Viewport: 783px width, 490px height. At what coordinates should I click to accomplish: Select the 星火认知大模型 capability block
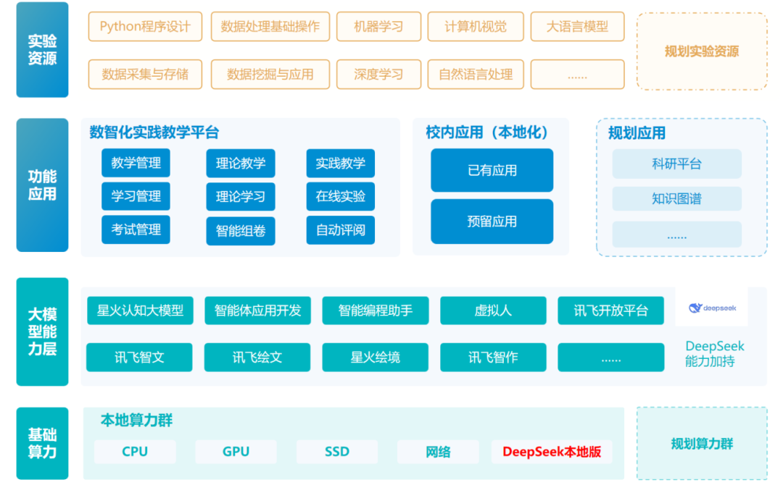tap(139, 310)
